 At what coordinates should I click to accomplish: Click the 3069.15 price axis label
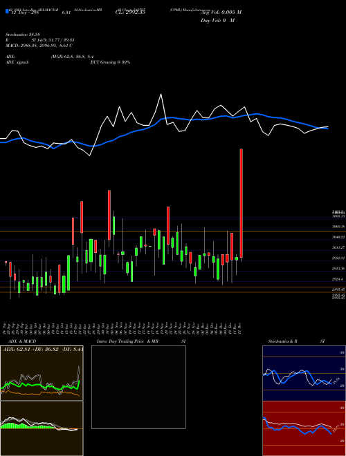coord(338,227)
